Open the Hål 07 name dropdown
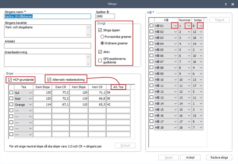Viewport: 238px width, 164px height. (x=175, y=62)
